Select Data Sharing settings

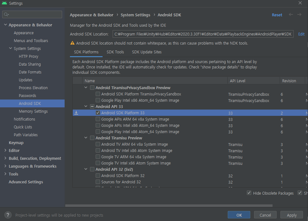point(30,64)
